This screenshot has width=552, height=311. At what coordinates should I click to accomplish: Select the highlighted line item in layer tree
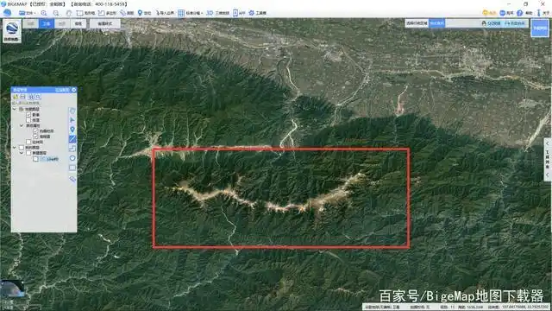pyautogui.click(x=50, y=159)
